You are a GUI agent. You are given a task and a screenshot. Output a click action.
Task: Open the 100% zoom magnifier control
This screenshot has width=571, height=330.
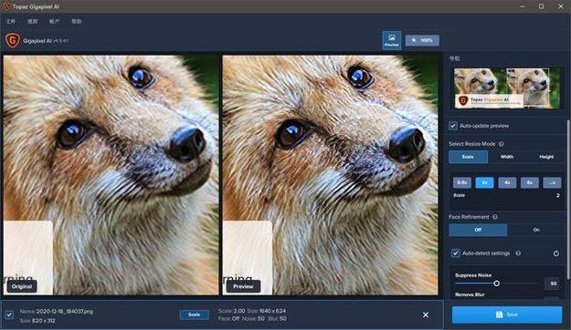tap(422, 40)
